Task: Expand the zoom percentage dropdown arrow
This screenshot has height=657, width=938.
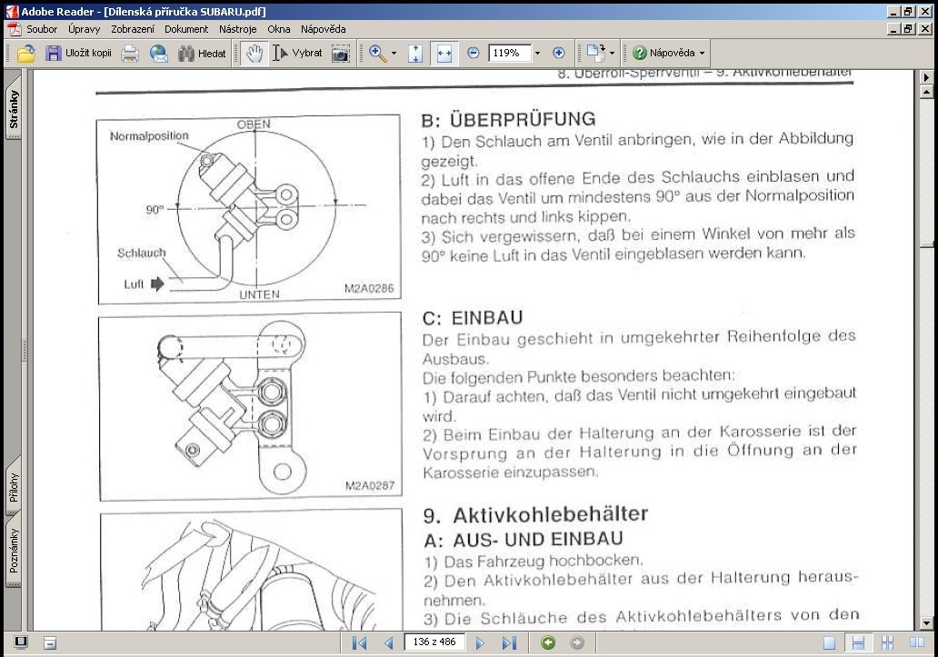Action: (537, 54)
